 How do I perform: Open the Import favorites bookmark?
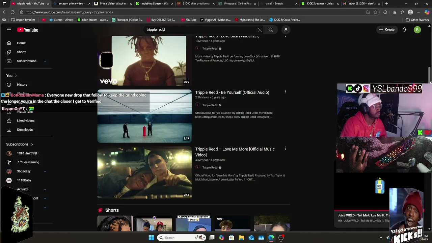(x=23, y=20)
